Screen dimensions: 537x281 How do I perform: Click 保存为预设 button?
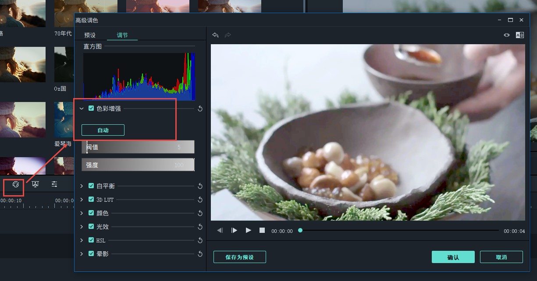click(239, 257)
